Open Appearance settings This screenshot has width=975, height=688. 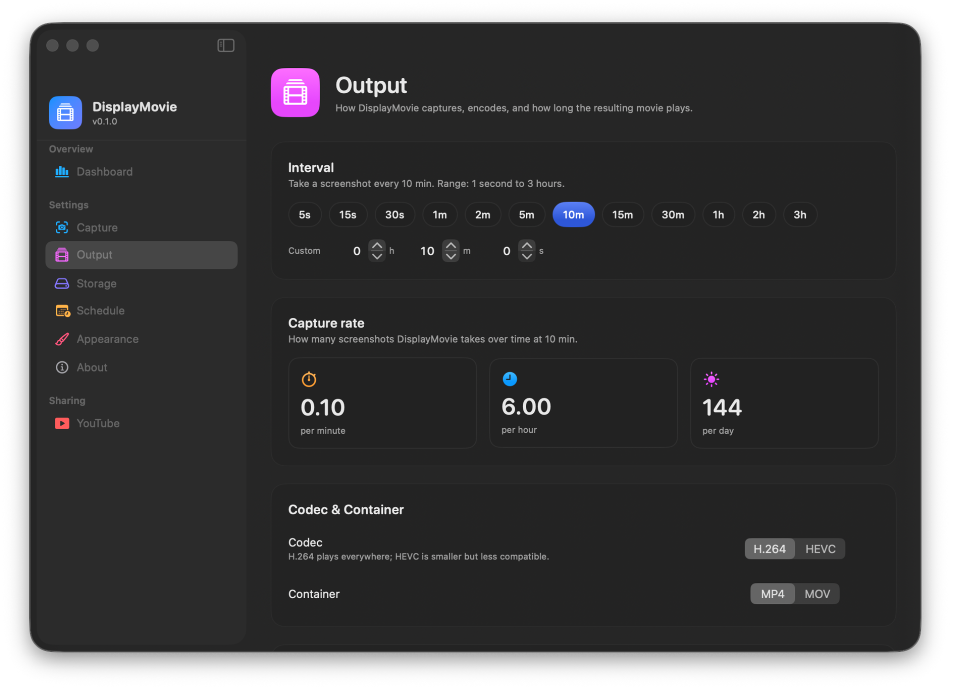[141, 339]
